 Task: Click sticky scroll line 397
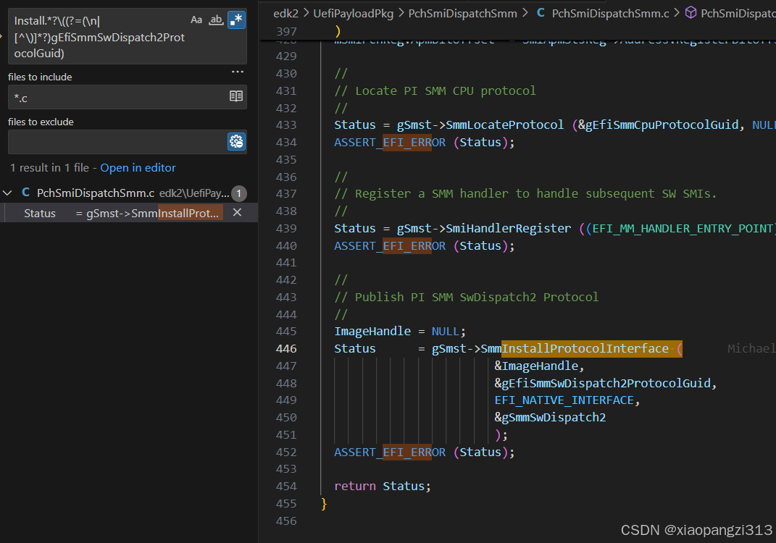[x=517, y=32]
